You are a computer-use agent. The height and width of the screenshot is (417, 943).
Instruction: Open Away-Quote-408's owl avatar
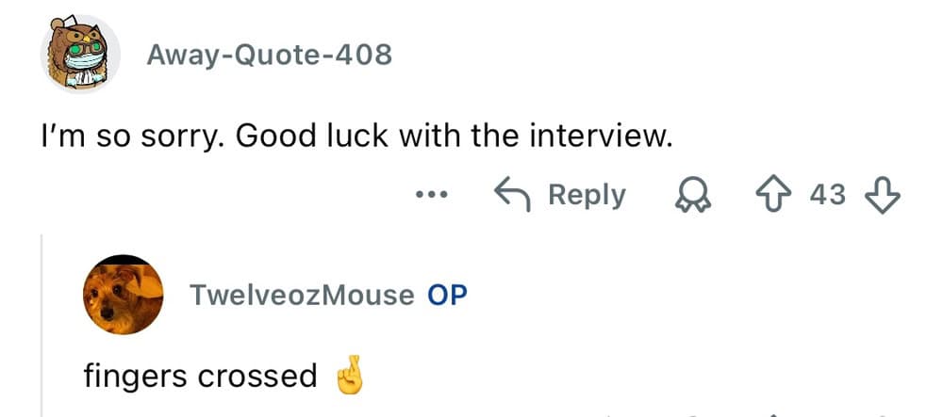click(x=79, y=54)
